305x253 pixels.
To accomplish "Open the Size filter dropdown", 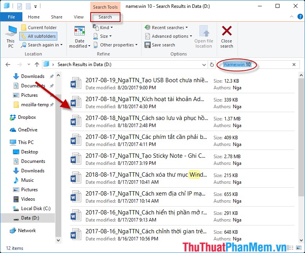I will [x=102, y=36].
